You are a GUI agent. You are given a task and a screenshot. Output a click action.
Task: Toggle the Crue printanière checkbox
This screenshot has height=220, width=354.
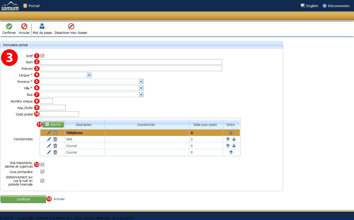click(x=42, y=172)
